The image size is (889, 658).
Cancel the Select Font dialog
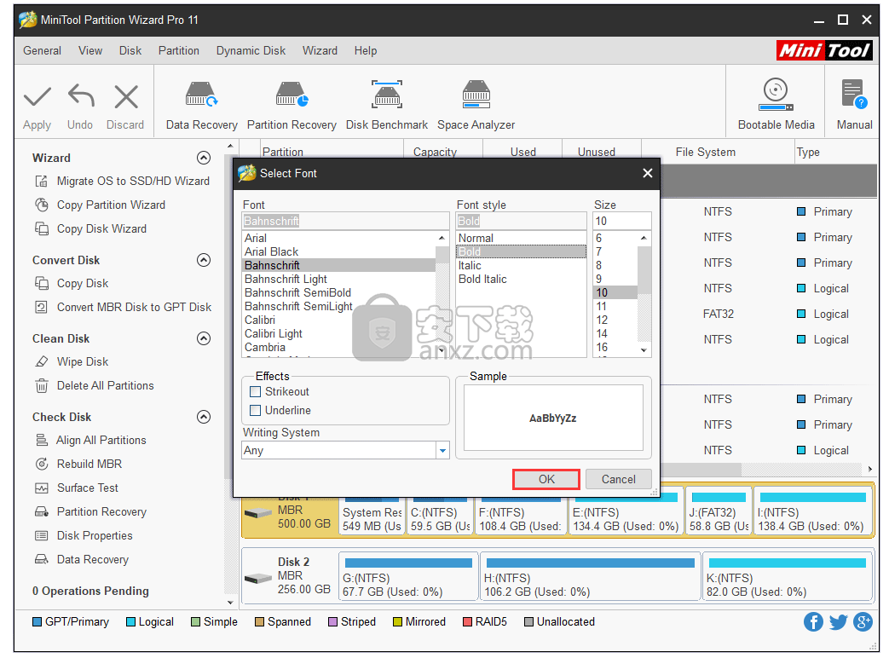[618, 480]
